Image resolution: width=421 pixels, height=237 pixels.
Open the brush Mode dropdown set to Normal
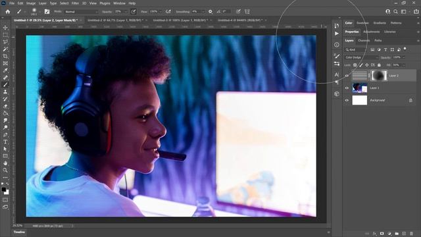coord(82,12)
